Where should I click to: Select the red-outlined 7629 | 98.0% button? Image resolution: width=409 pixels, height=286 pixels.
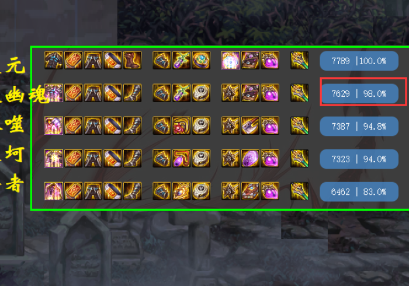click(359, 93)
